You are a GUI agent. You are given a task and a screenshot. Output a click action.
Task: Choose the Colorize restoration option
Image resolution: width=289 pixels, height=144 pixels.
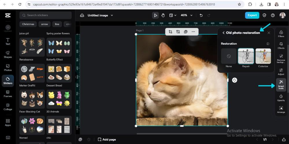[263, 56]
